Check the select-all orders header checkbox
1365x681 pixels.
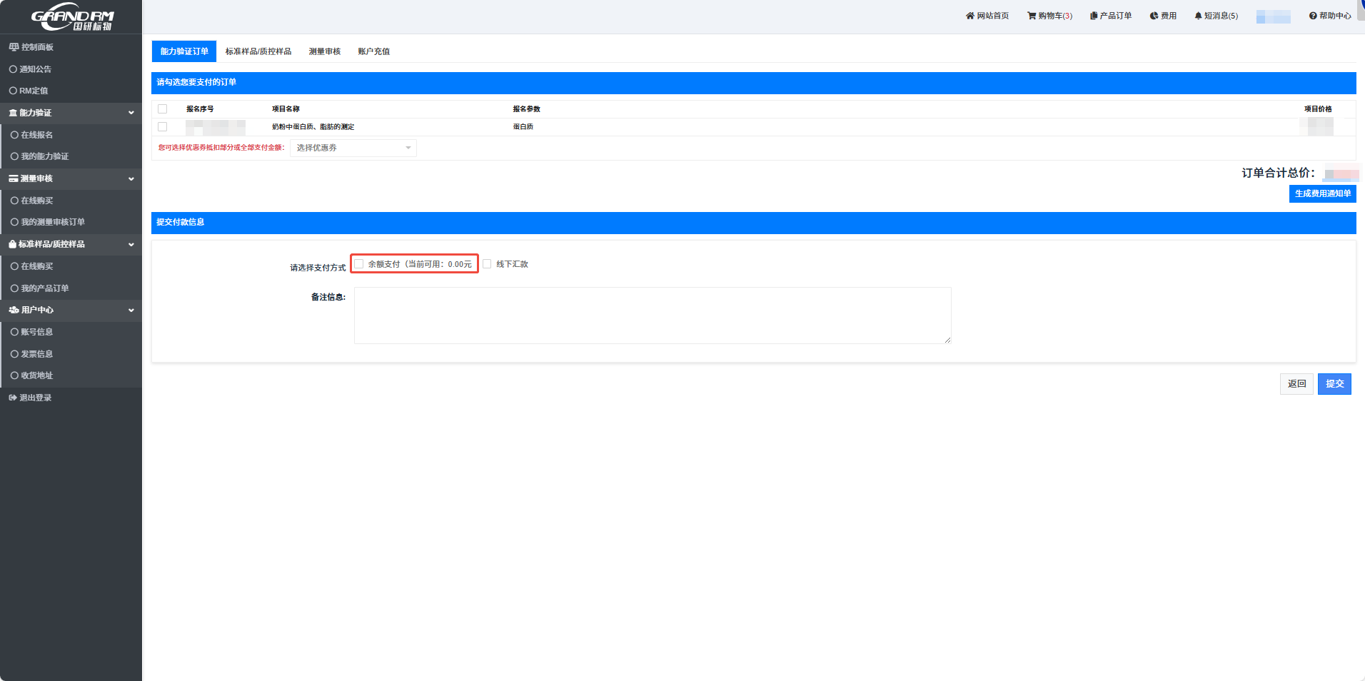coord(163,109)
